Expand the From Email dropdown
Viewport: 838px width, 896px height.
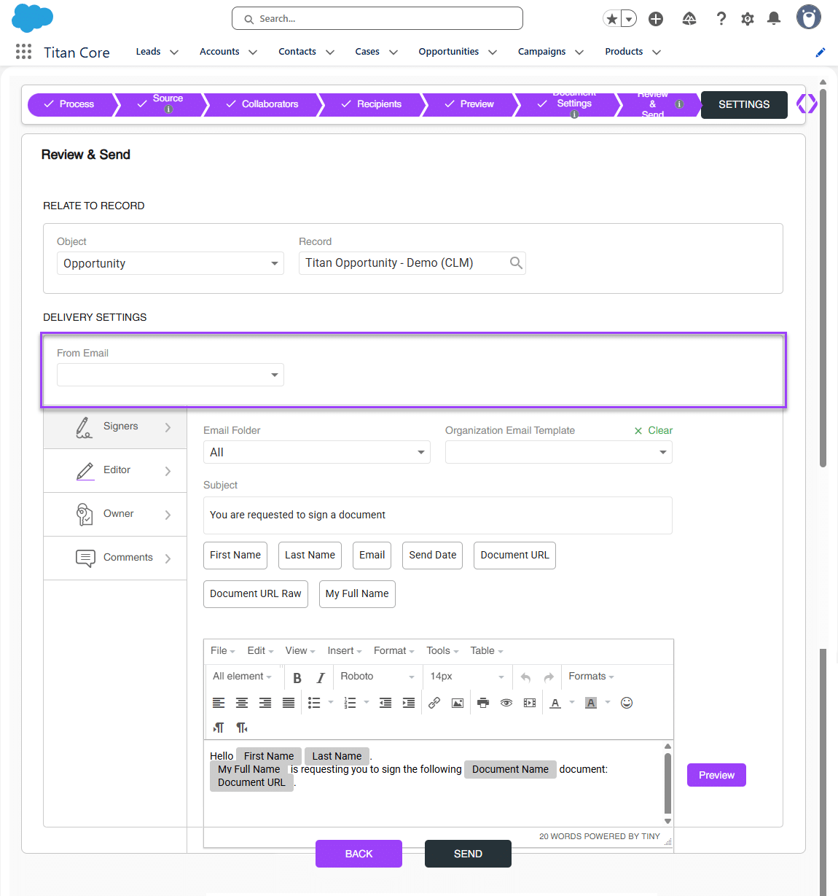tap(274, 375)
